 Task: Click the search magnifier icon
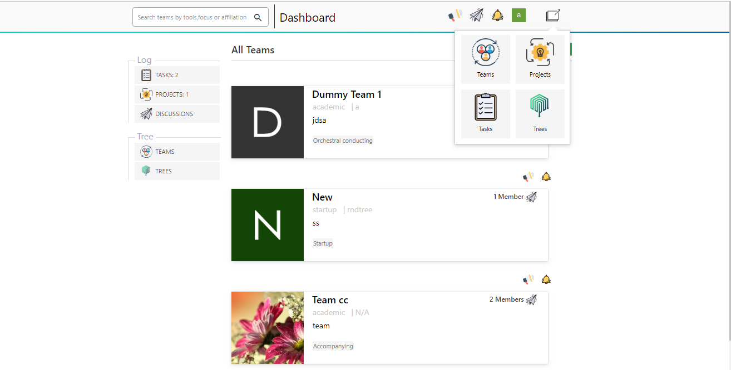pyautogui.click(x=258, y=17)
